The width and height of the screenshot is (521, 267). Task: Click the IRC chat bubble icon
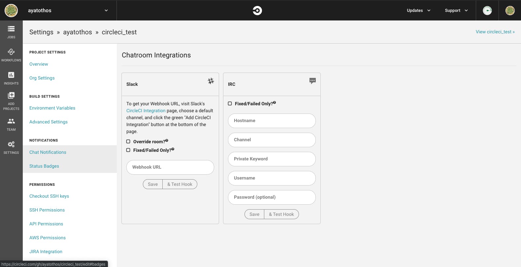point(312,81)
